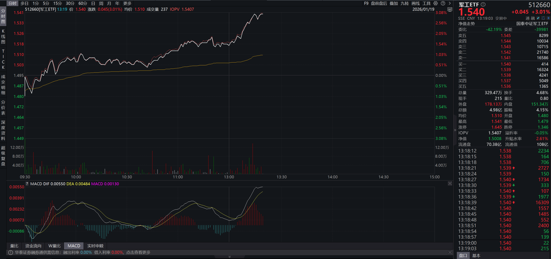551x259 pixels.
Task: Switch to the 资金流向 indicator tab
Action: [33, 246]
